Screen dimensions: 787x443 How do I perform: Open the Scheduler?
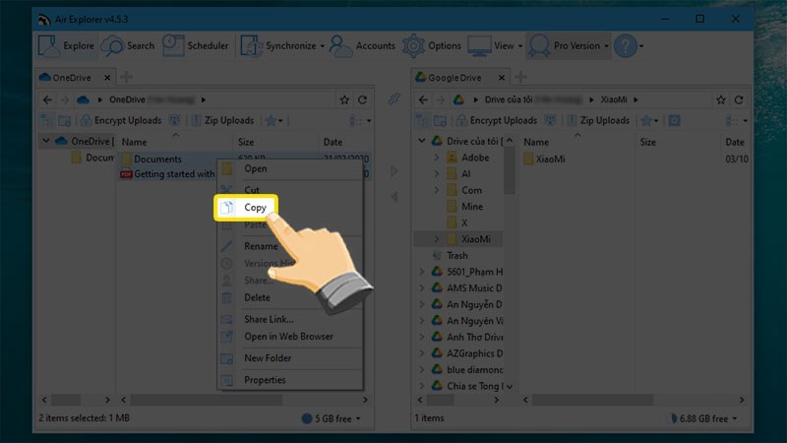tap(195, 45)
